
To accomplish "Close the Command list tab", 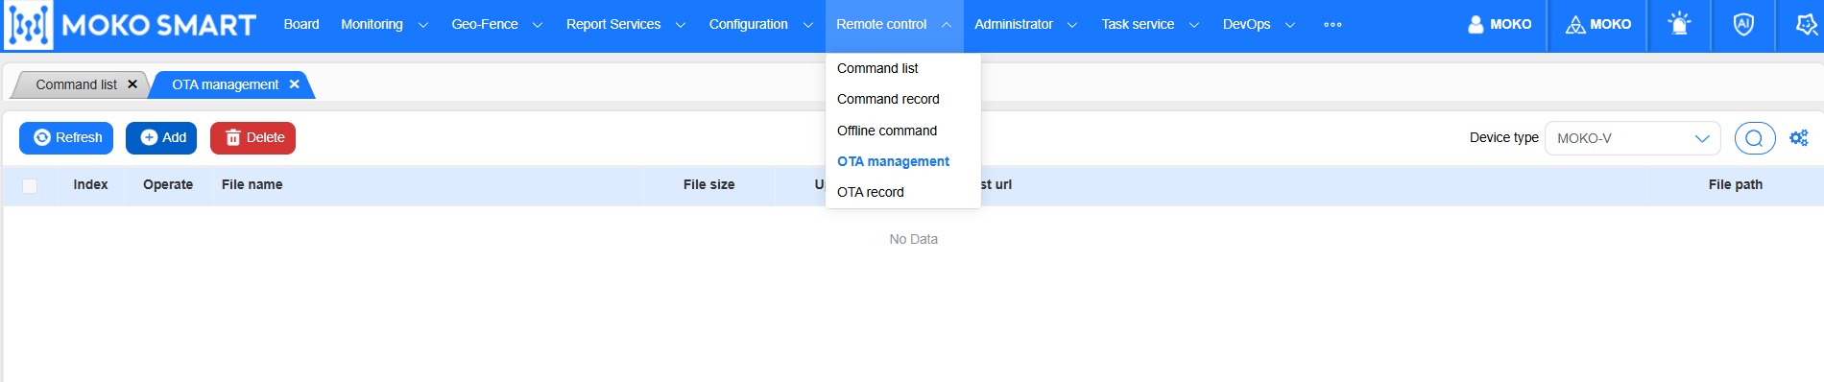I will [132, 84].
